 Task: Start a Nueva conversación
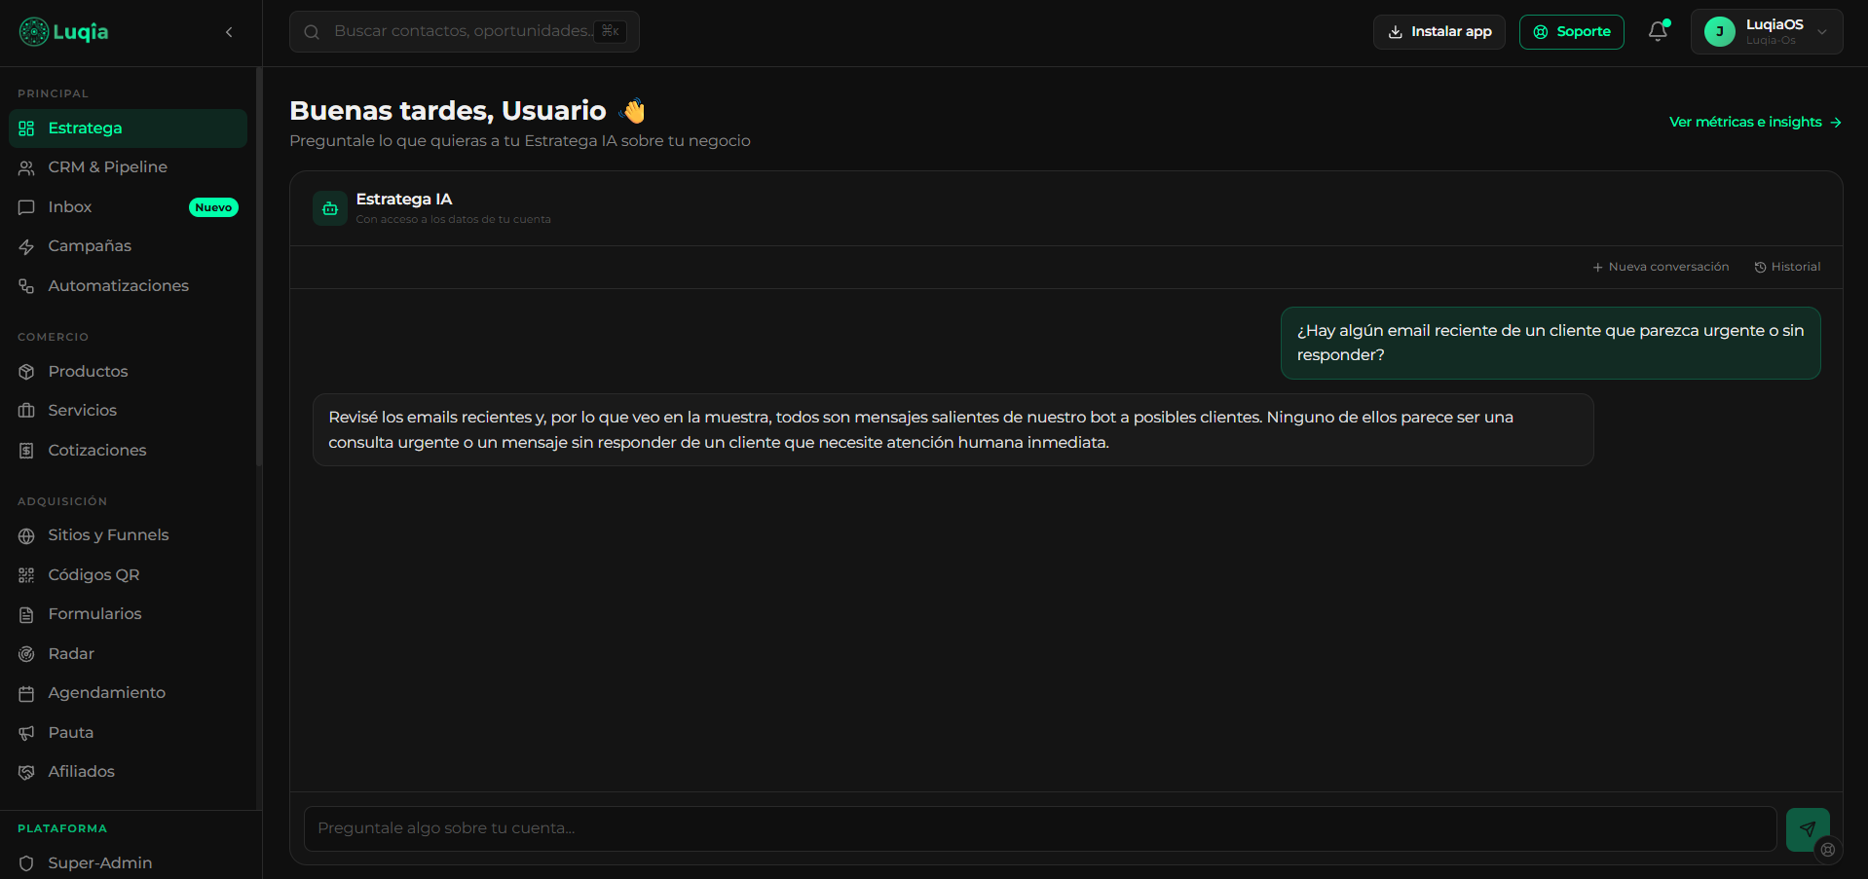click(x=1661, y=267)
